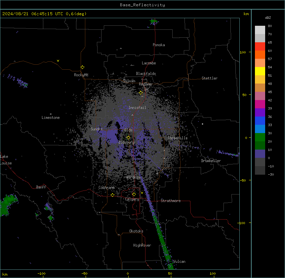The height and width of the screenshot is (278, 285).
Task: Pick the magenta swatch in the dBZ legend
Action: coord(260,104)
